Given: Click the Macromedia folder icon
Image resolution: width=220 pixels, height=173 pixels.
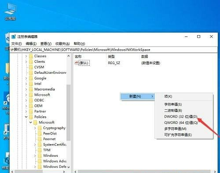Looking at the screenshot, I should 31,89.
